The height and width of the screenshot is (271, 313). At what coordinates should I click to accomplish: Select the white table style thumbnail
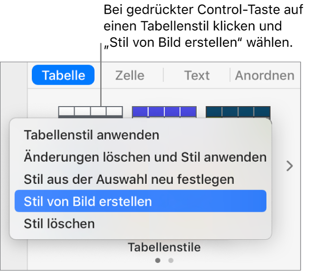(90, 112)
